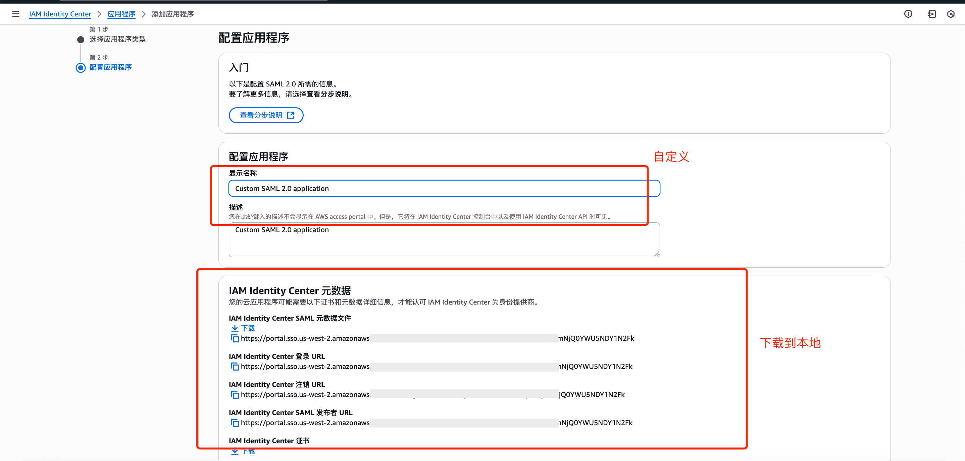Copy the IAM Identity Center 登录 URL

click(x=235, y=366)
